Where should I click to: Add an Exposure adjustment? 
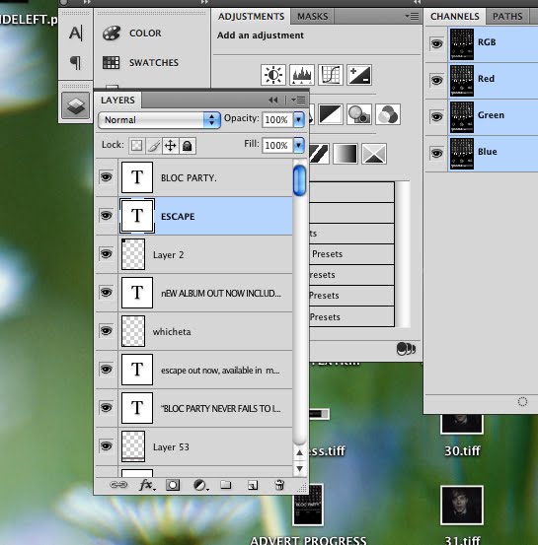[359, 75]
